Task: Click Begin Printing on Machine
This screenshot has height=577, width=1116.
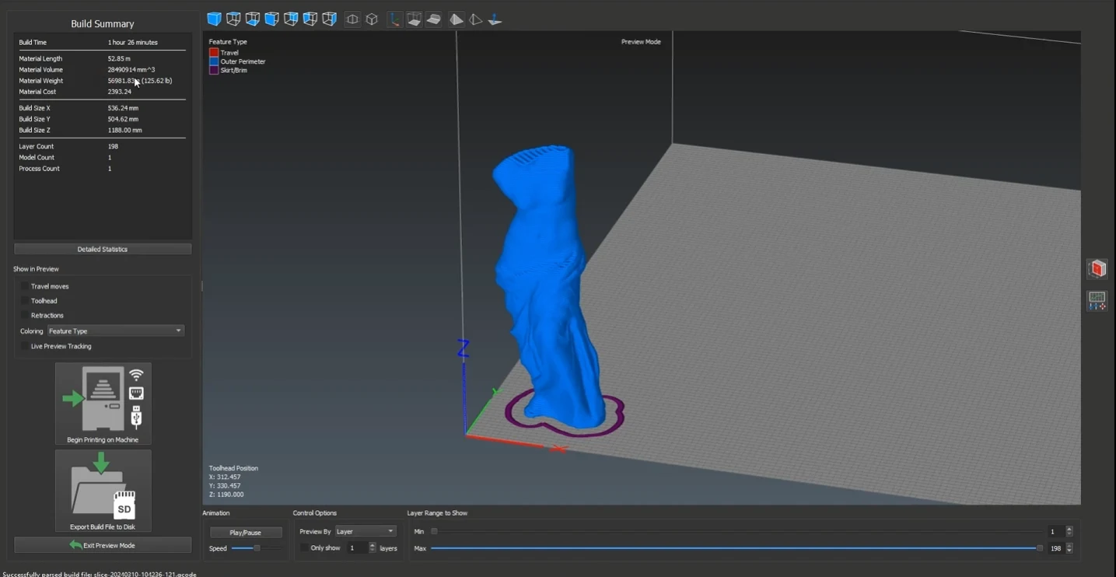Action: pyautogui.click(x=103, y=404)
